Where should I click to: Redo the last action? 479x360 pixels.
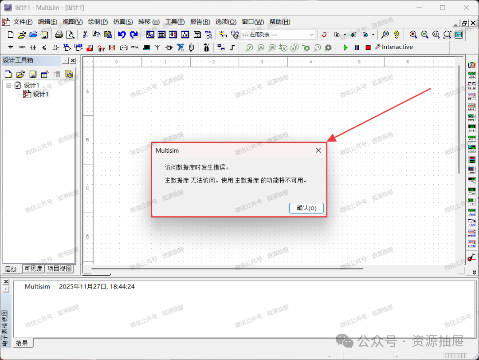[133, 35]
